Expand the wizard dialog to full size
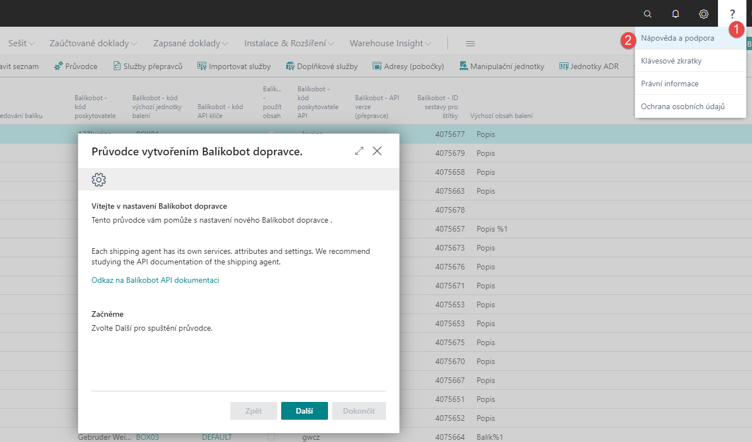 pos(359,151)
